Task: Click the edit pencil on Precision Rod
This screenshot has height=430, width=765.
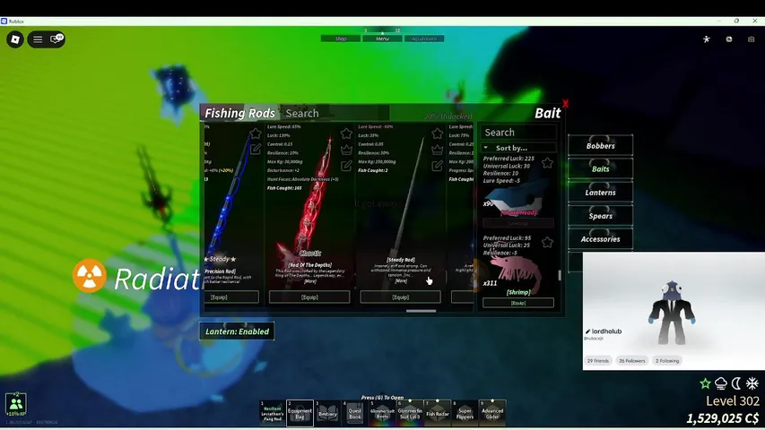Action: tap(256, 150)
